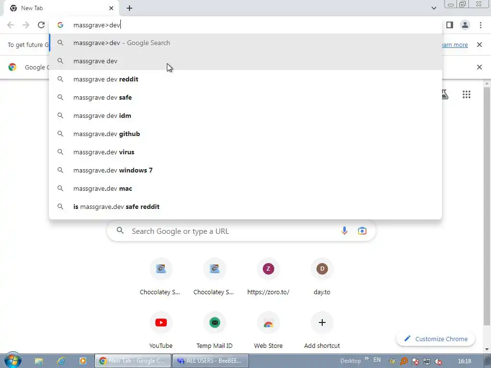Search by image with the camera icon
Viewport: 491px width, 368px height.
(x=362, y=231)
